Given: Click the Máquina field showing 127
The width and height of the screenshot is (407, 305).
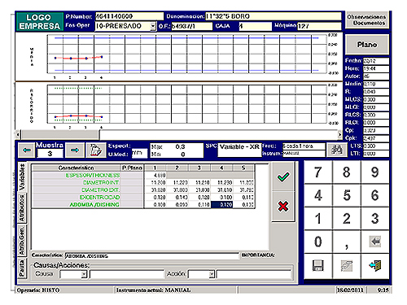Looking at the screenshot, I should point(319,26).
